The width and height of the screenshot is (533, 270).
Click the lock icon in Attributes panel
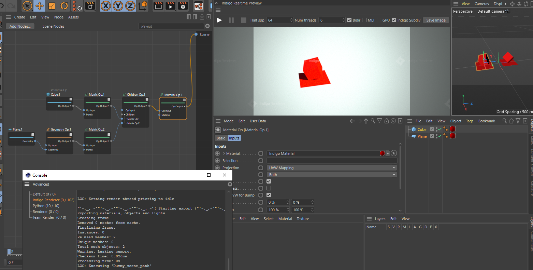click(x=386, y=121)
